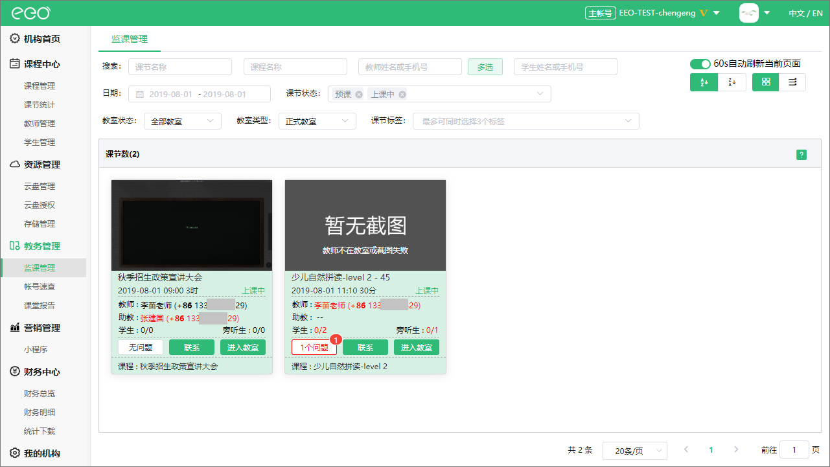Remove the 预课 status tag
The height and width of the screenshot is (467, 830).
(x=358, y=95)
